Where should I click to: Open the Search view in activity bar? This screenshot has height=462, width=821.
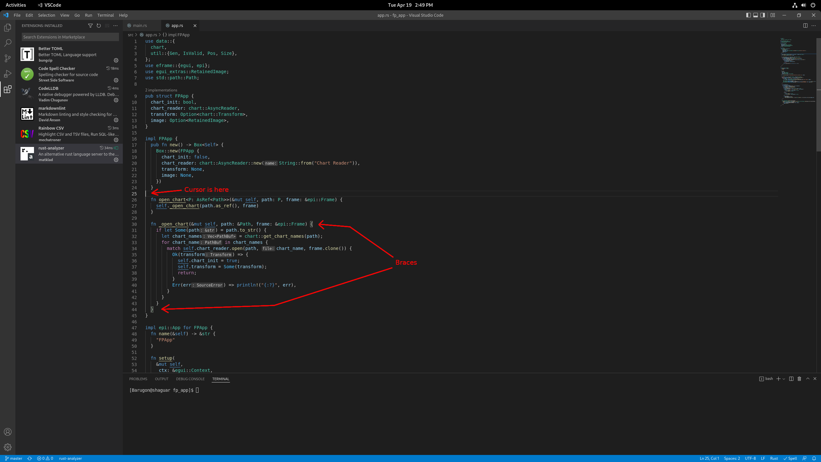click(8, 43)
